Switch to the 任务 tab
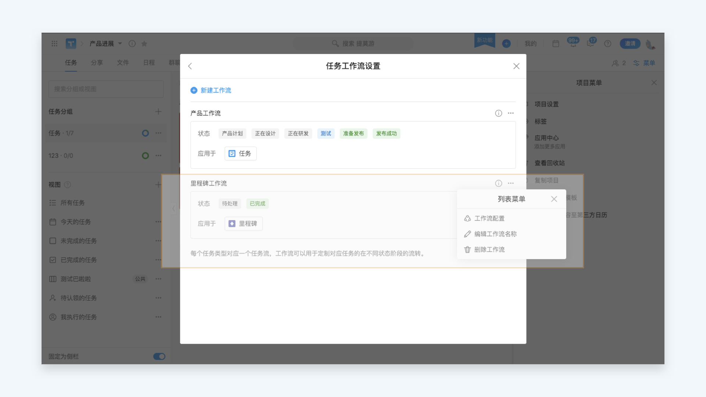706x397 pixels. click(71, 63)
